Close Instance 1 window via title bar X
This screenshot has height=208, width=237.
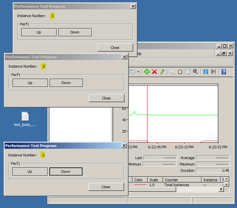point(124,146)
